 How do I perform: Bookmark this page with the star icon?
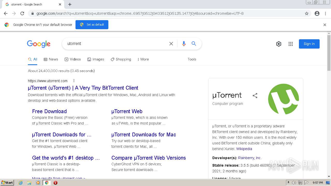pos(307,13)
